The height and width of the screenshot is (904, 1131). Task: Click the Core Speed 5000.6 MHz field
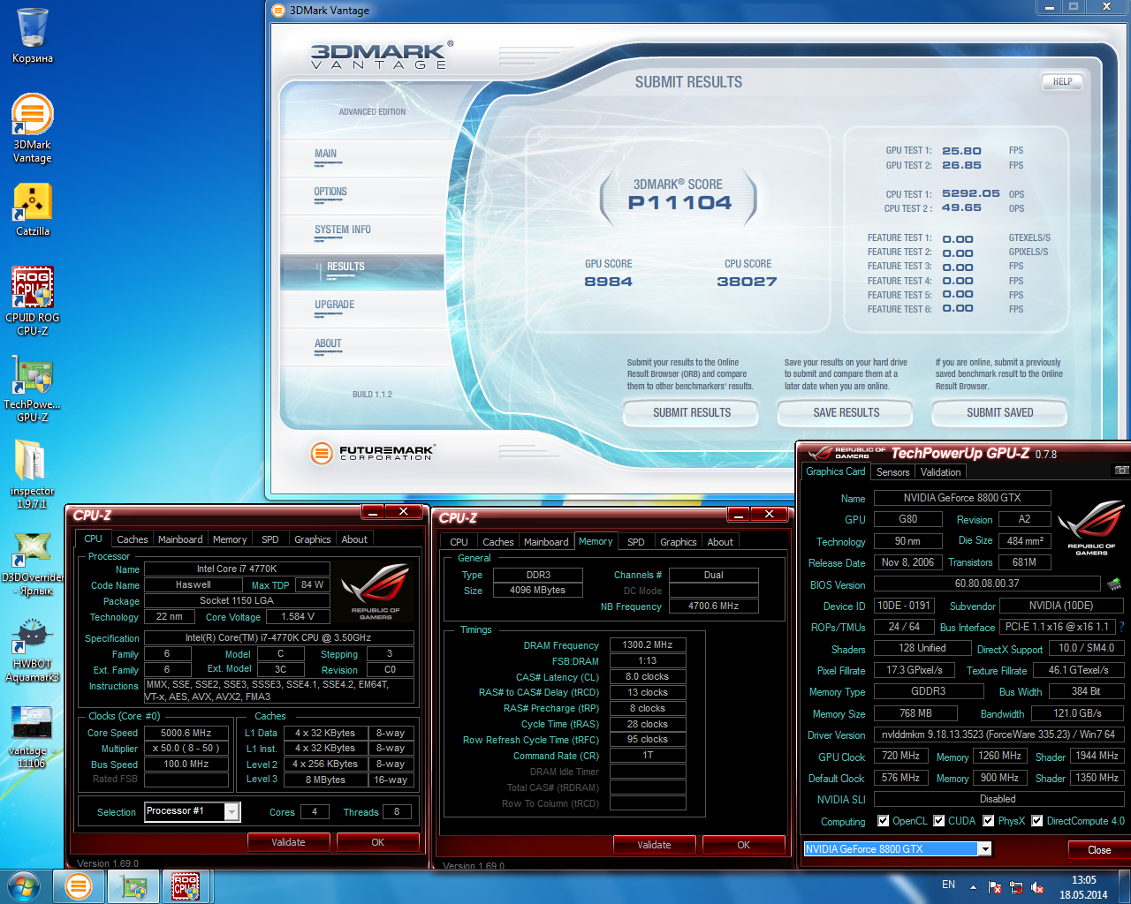coord(186,733)
